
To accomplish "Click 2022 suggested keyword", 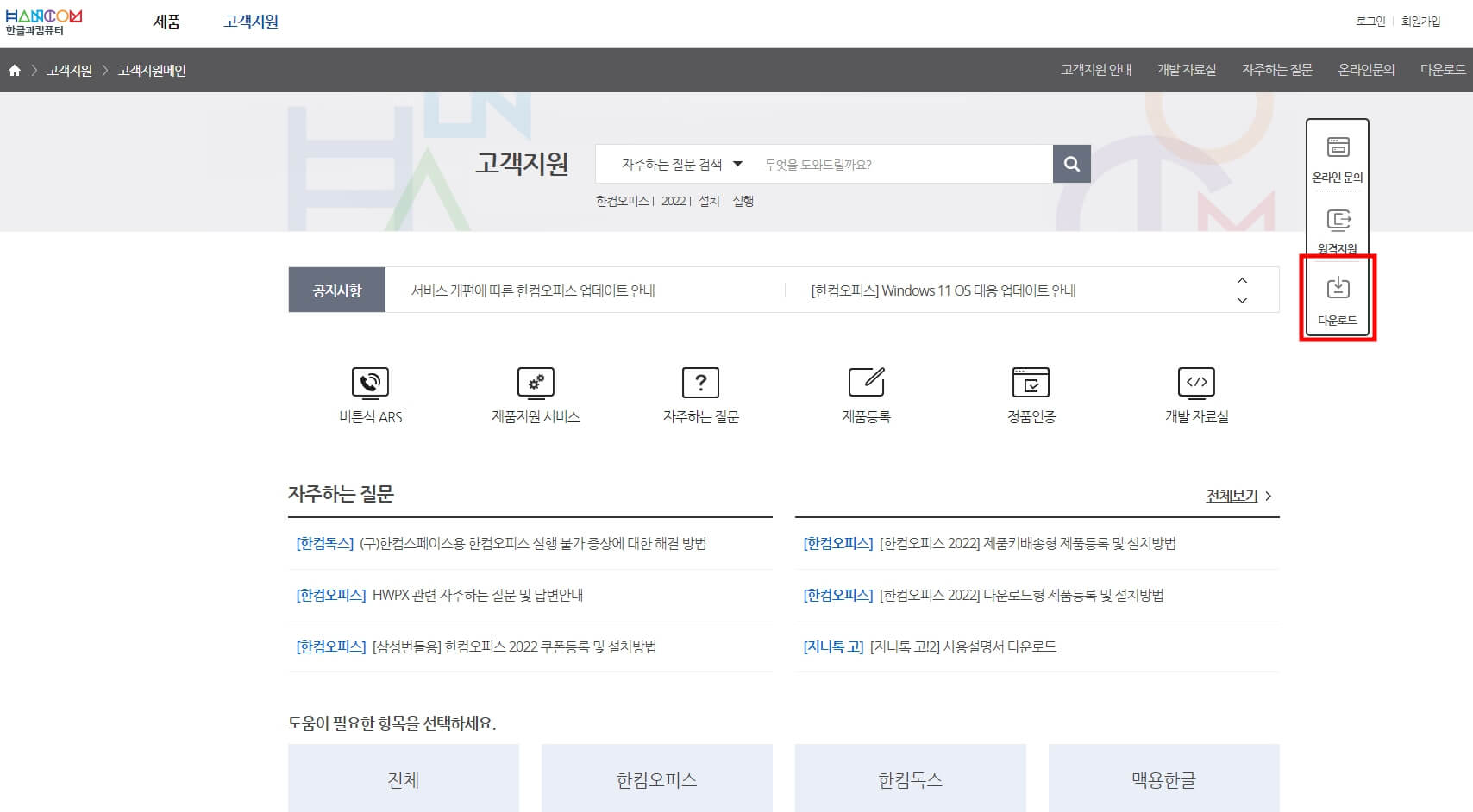I will coord(674,201).
